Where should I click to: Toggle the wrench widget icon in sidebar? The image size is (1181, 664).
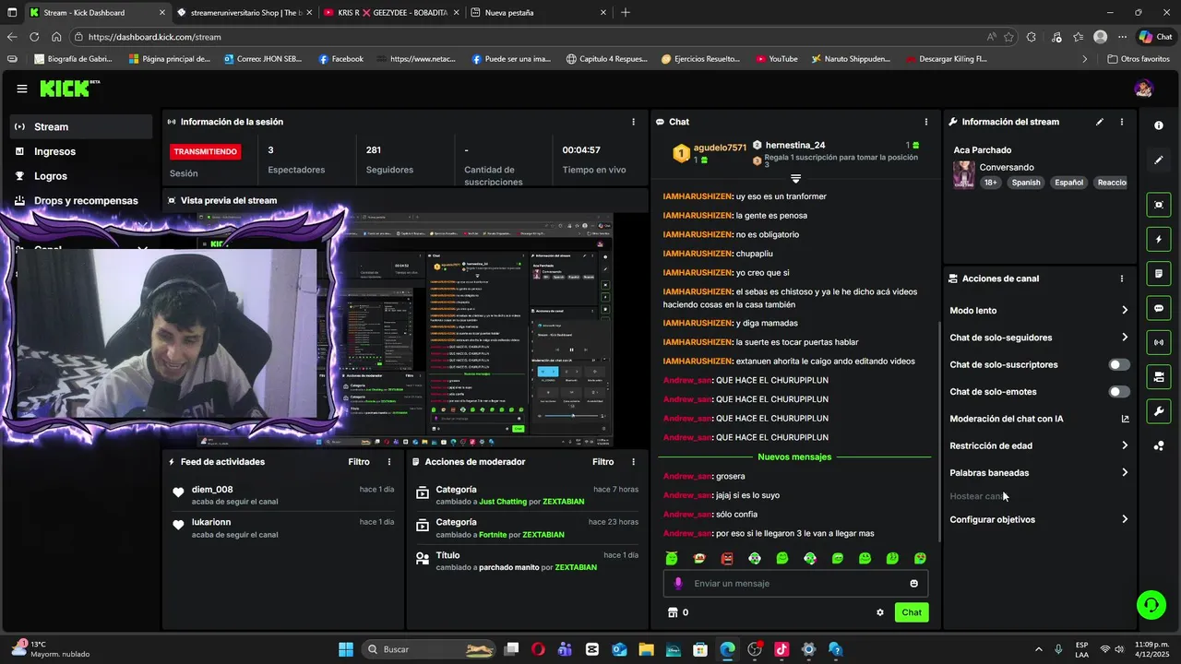coord(1159,410)
